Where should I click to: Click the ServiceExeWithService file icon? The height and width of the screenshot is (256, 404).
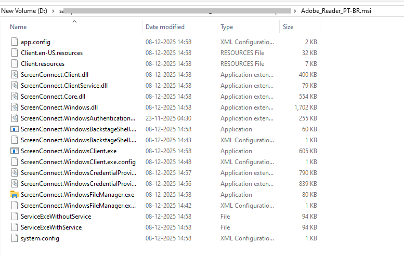tap(15, 227)
